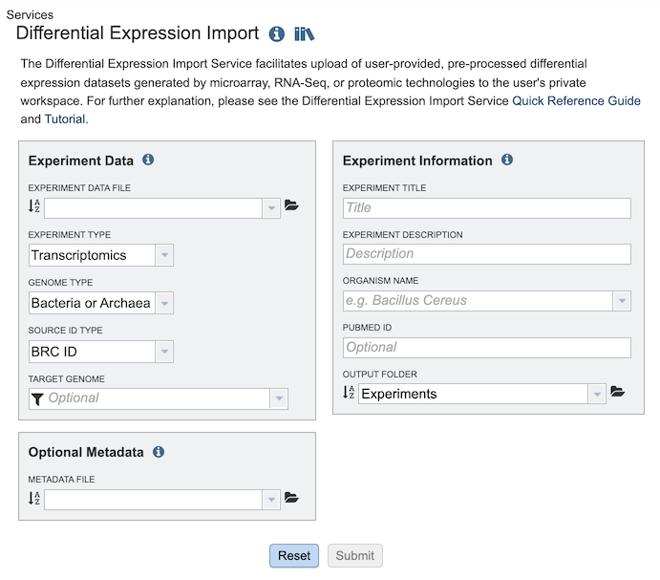Click the info icon next to Differential Expression Import title

point(277,33)
